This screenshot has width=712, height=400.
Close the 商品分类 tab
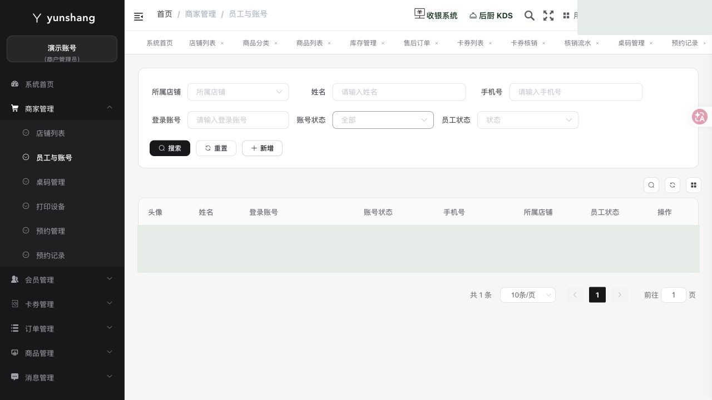[276, 43]
